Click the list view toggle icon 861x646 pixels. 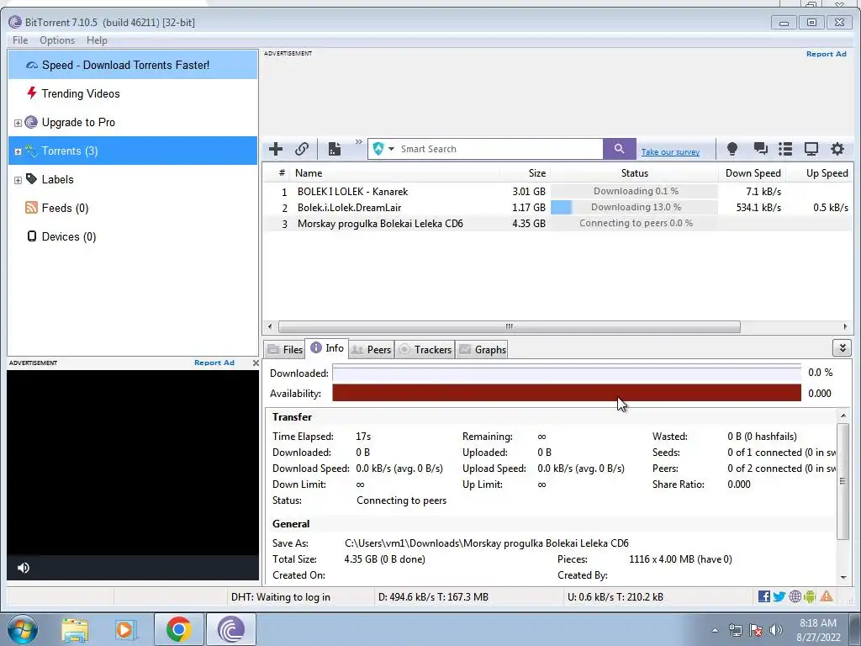click(x=785, y=149)
